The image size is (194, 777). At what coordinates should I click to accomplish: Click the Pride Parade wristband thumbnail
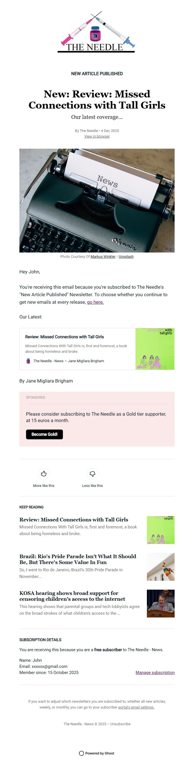click(160, 567)
